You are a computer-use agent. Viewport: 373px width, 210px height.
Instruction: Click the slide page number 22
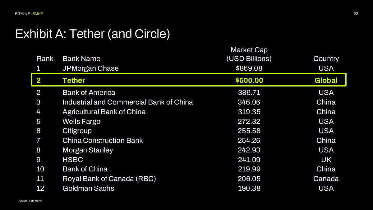coord(356,14)
